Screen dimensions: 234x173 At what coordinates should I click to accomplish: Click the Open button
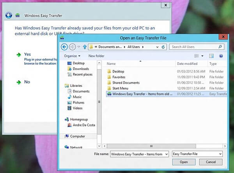[x=184, y=162]
